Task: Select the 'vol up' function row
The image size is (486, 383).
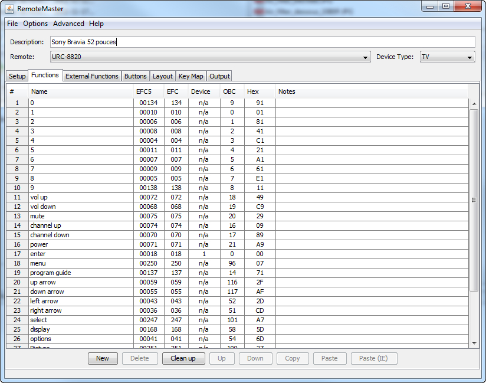Action: click(x=81, y=197)
